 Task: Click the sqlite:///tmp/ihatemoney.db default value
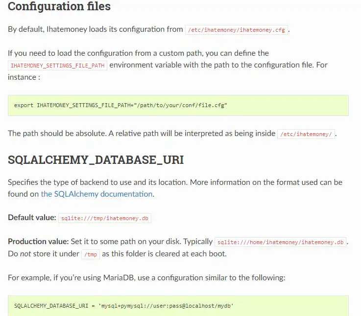coord(105,218)
